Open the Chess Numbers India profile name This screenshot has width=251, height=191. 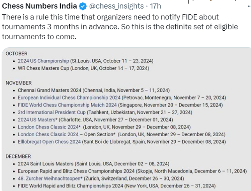39,6
